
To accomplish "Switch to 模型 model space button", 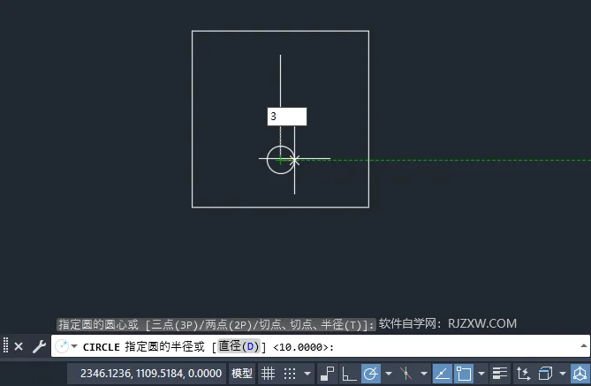I will pos(241,374).
